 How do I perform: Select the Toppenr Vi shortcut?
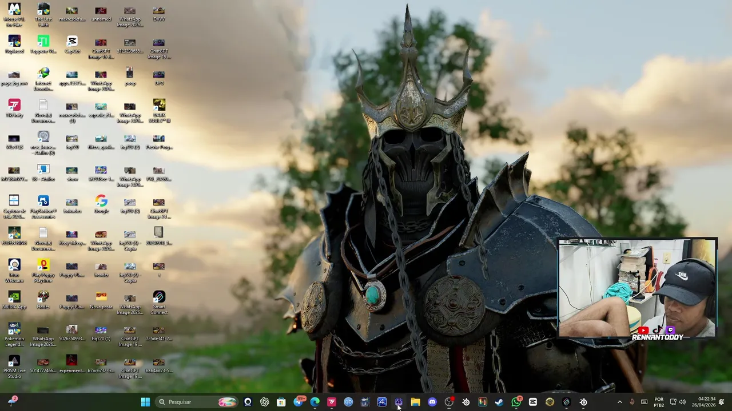[x=43, y=45]
